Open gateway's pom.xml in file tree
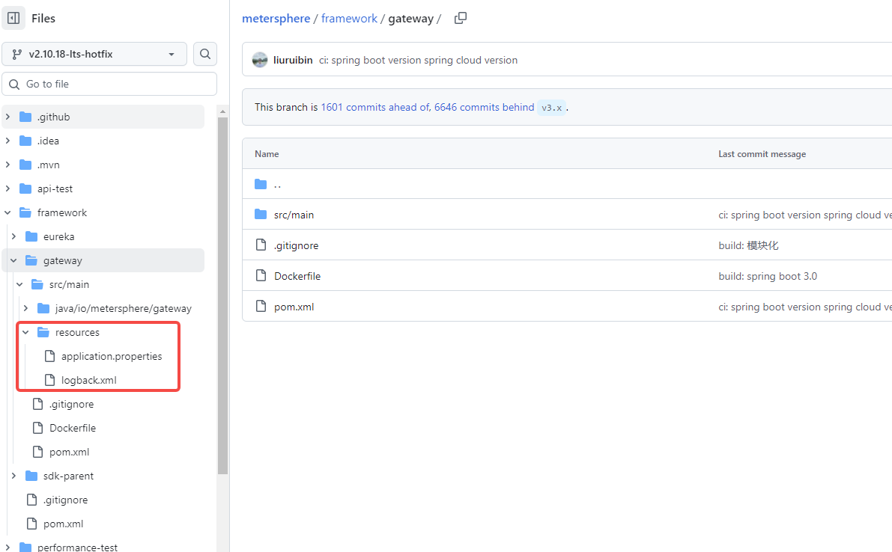 (69, 452)
